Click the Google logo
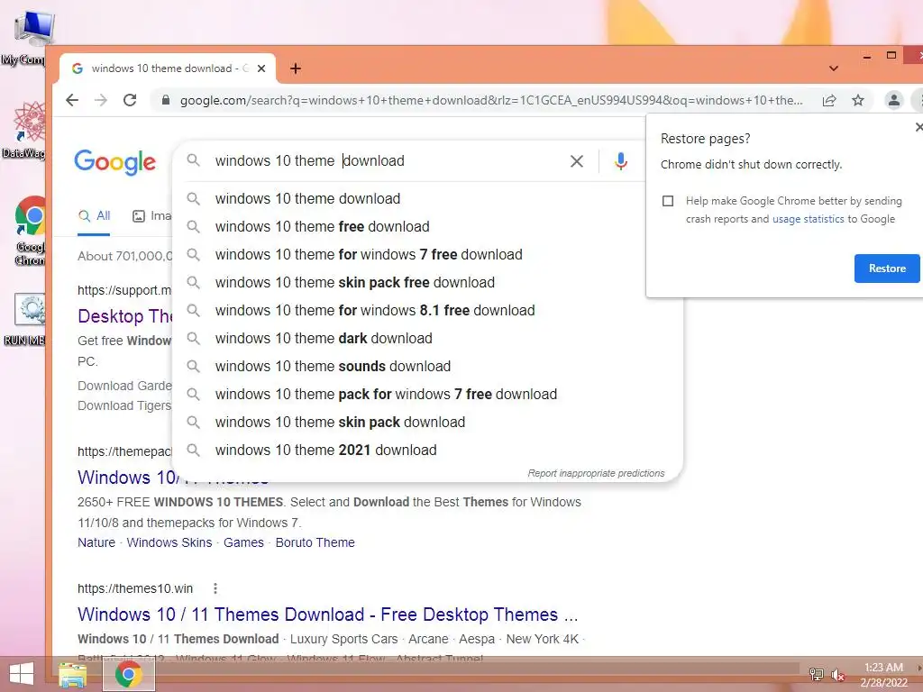The image size is (923, 692). click(114, 162)
